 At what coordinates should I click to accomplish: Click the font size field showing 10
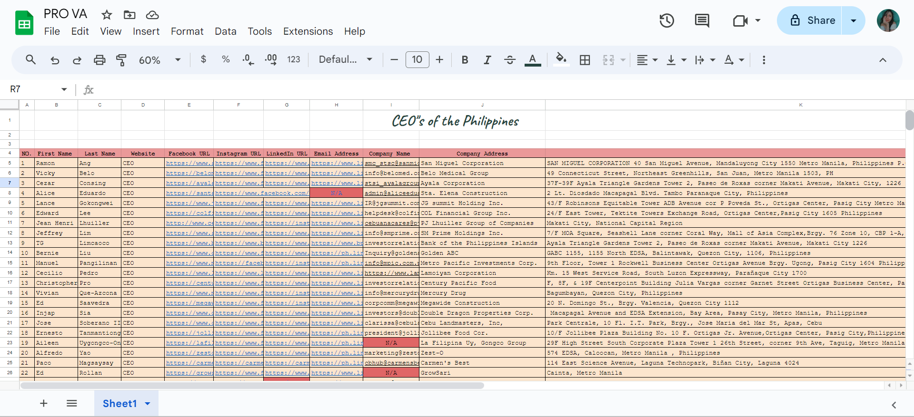click(x=417, y=60)
